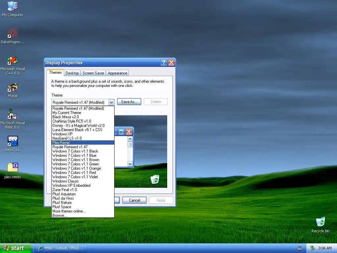Open Microsoft Visual Basic 6.0 shortcut
Image resolution: width=337 pixels, height=253 pixels.
point(13,119)
